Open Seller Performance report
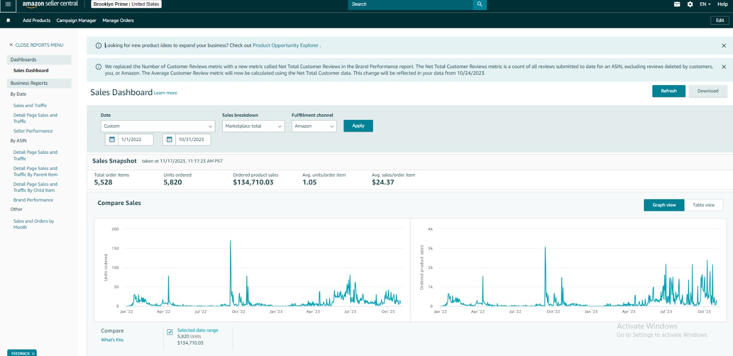 click(33, 131)
